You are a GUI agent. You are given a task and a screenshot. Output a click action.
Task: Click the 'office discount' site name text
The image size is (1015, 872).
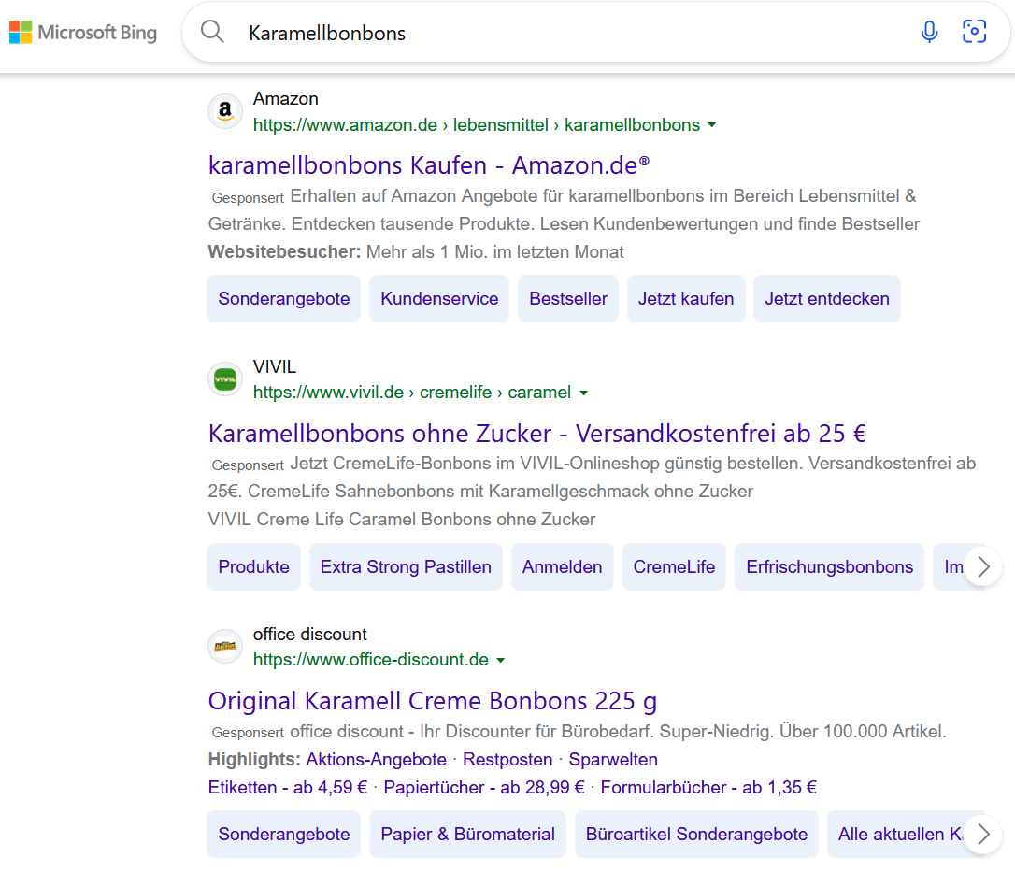coord(309,635)
